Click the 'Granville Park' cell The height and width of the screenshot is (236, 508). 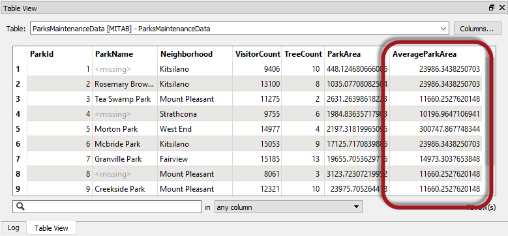click(x=125, y=159)
